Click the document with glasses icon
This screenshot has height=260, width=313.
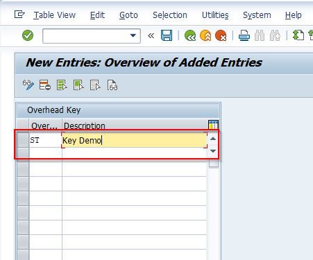pos(112,85)
